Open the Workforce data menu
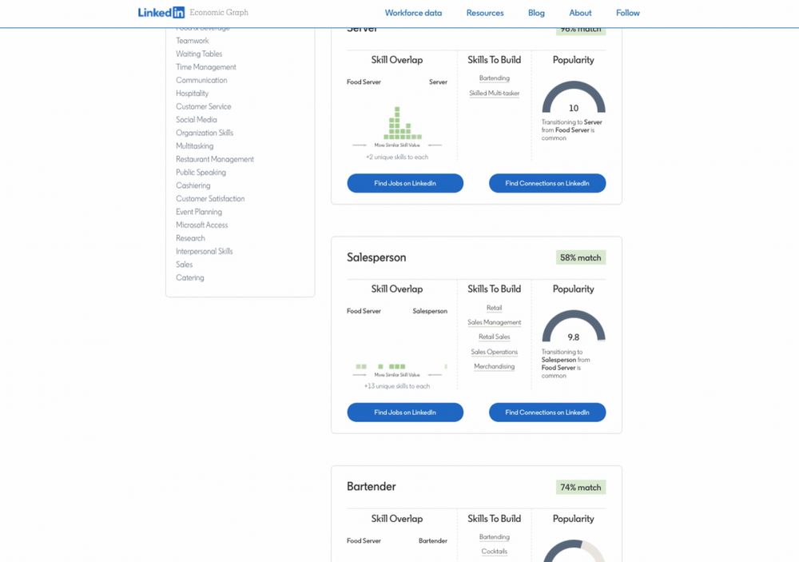This screenshot has height=562, width=799. (413, 13)
